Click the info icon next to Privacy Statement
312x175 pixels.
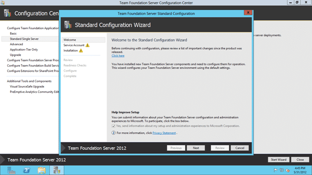(x=114, y=133)
